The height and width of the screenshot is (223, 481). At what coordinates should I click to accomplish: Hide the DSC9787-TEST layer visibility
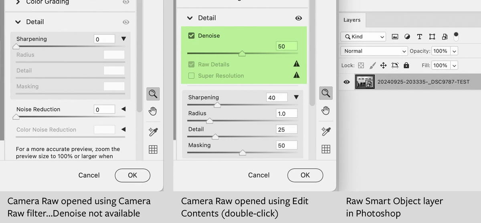347,82
